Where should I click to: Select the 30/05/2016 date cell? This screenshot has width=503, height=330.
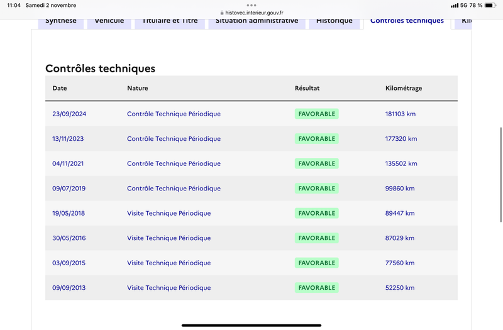click(x=69, y=238)
